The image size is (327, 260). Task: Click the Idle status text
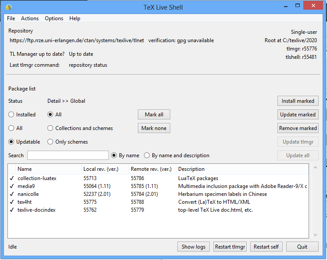coord(13,247)
